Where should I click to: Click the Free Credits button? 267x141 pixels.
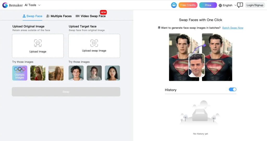188,5
